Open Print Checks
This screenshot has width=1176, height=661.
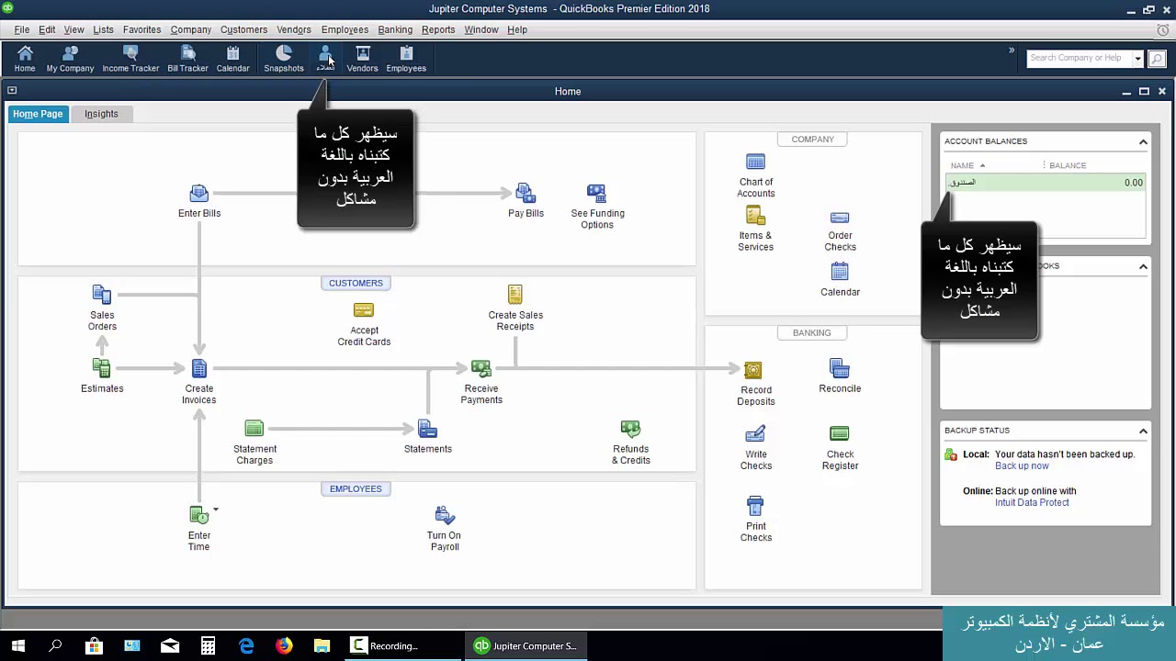tap(756, 519)
